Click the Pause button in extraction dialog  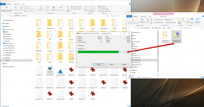pos(111,65)
